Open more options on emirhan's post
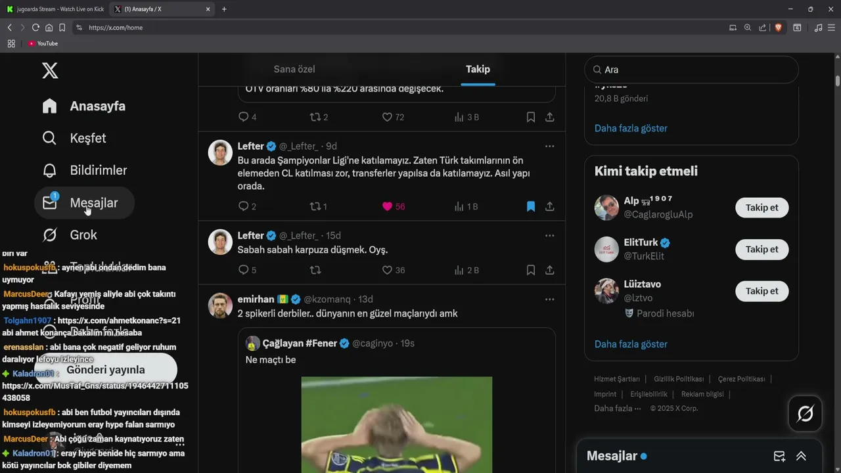This screenshot has height=473, width=841. (550, 299)
